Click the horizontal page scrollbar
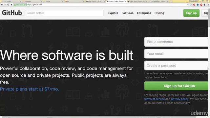The height and width of the screenshot is (118, 210). (x=99, y=117)
